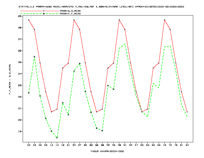Click the FHOUR VHHMM horizontal axis title
Image resolution: width=204 pixels, height=158 pixels.
[107, 151]
